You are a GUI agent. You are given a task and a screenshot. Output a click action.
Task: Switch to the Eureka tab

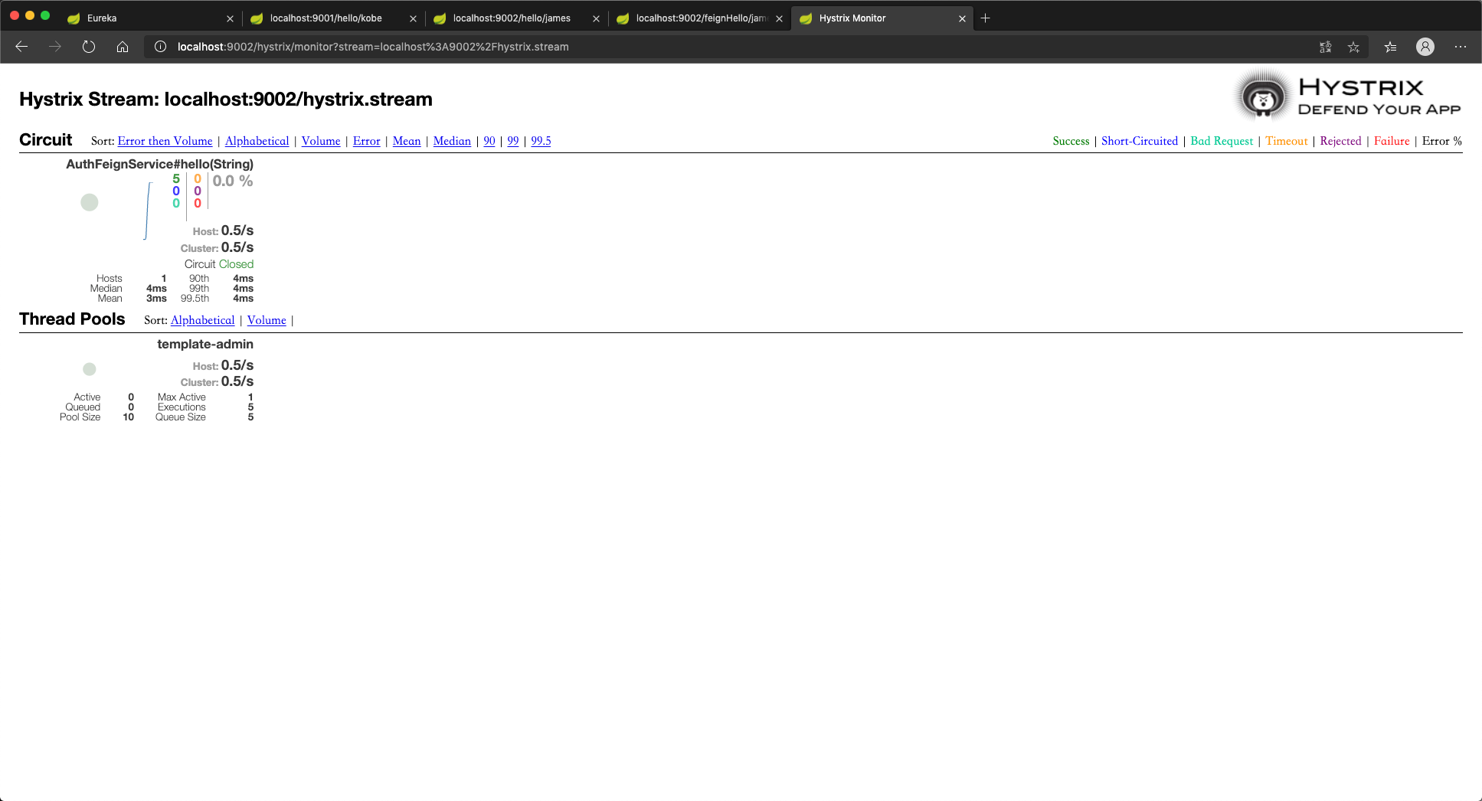150,18
